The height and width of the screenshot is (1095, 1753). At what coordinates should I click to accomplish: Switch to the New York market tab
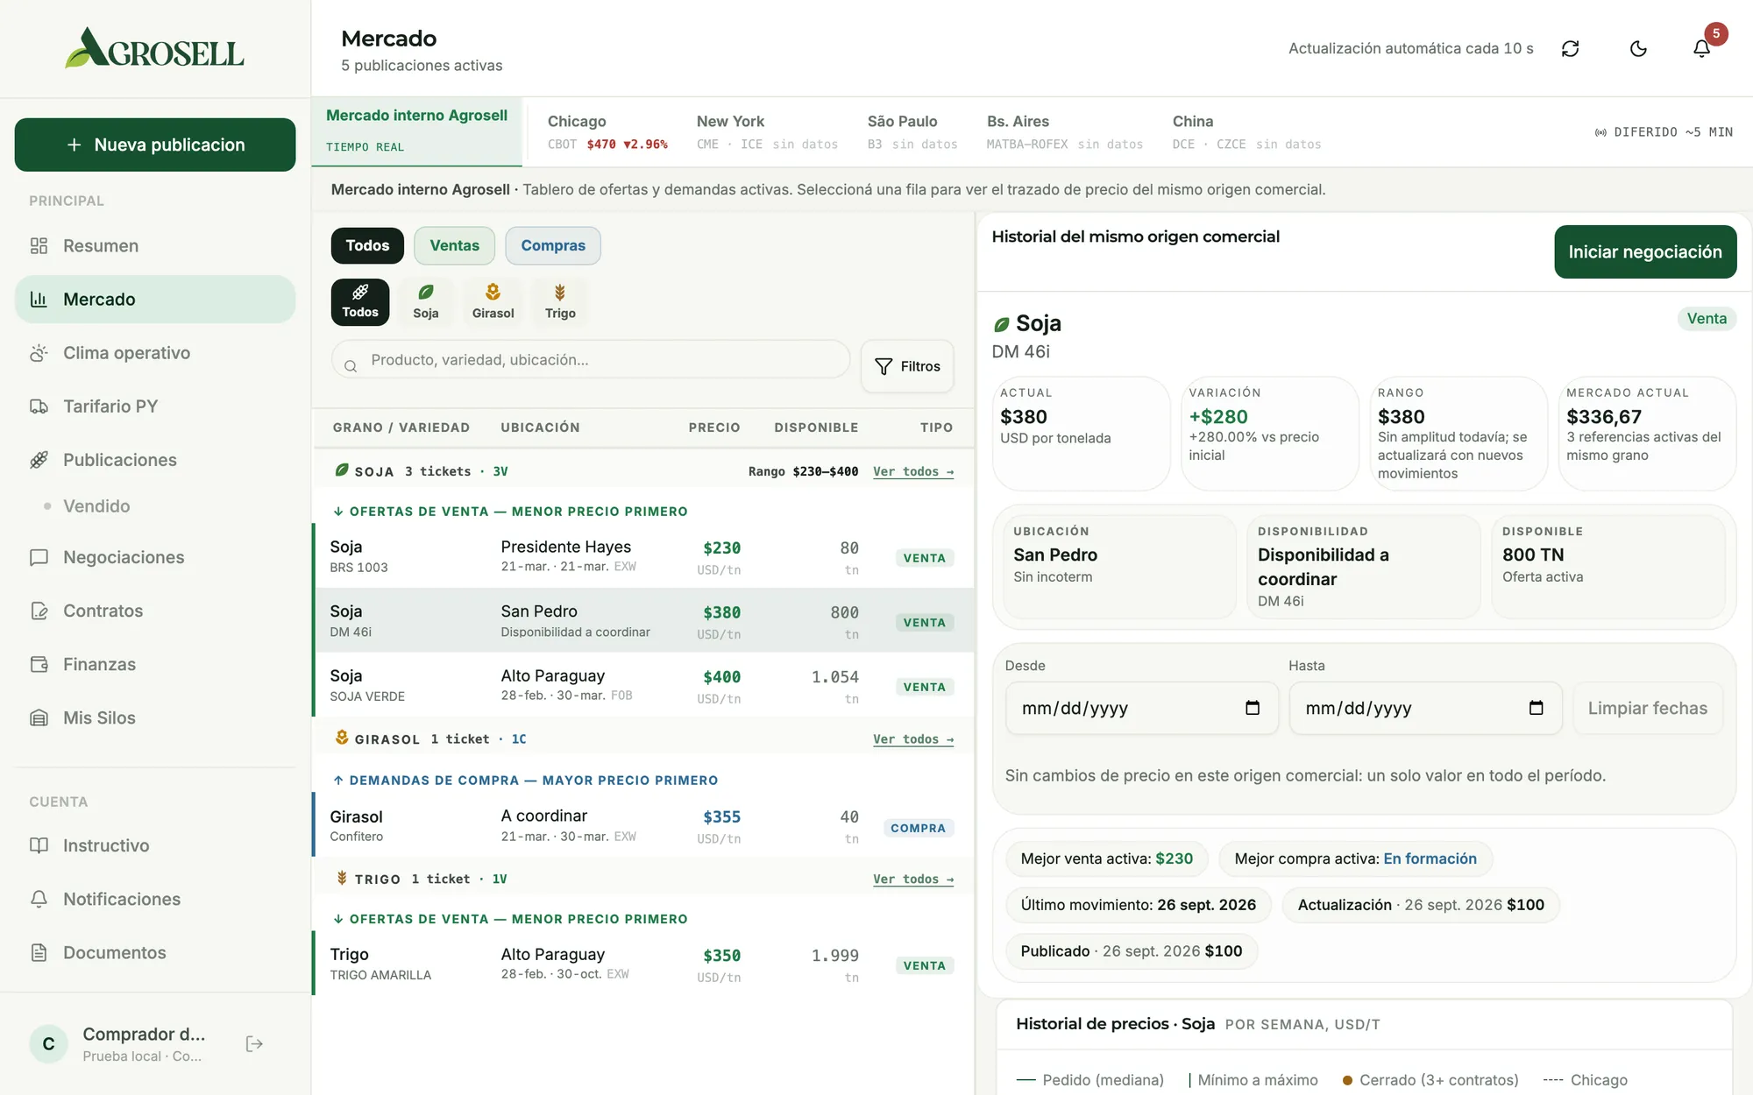767,132
